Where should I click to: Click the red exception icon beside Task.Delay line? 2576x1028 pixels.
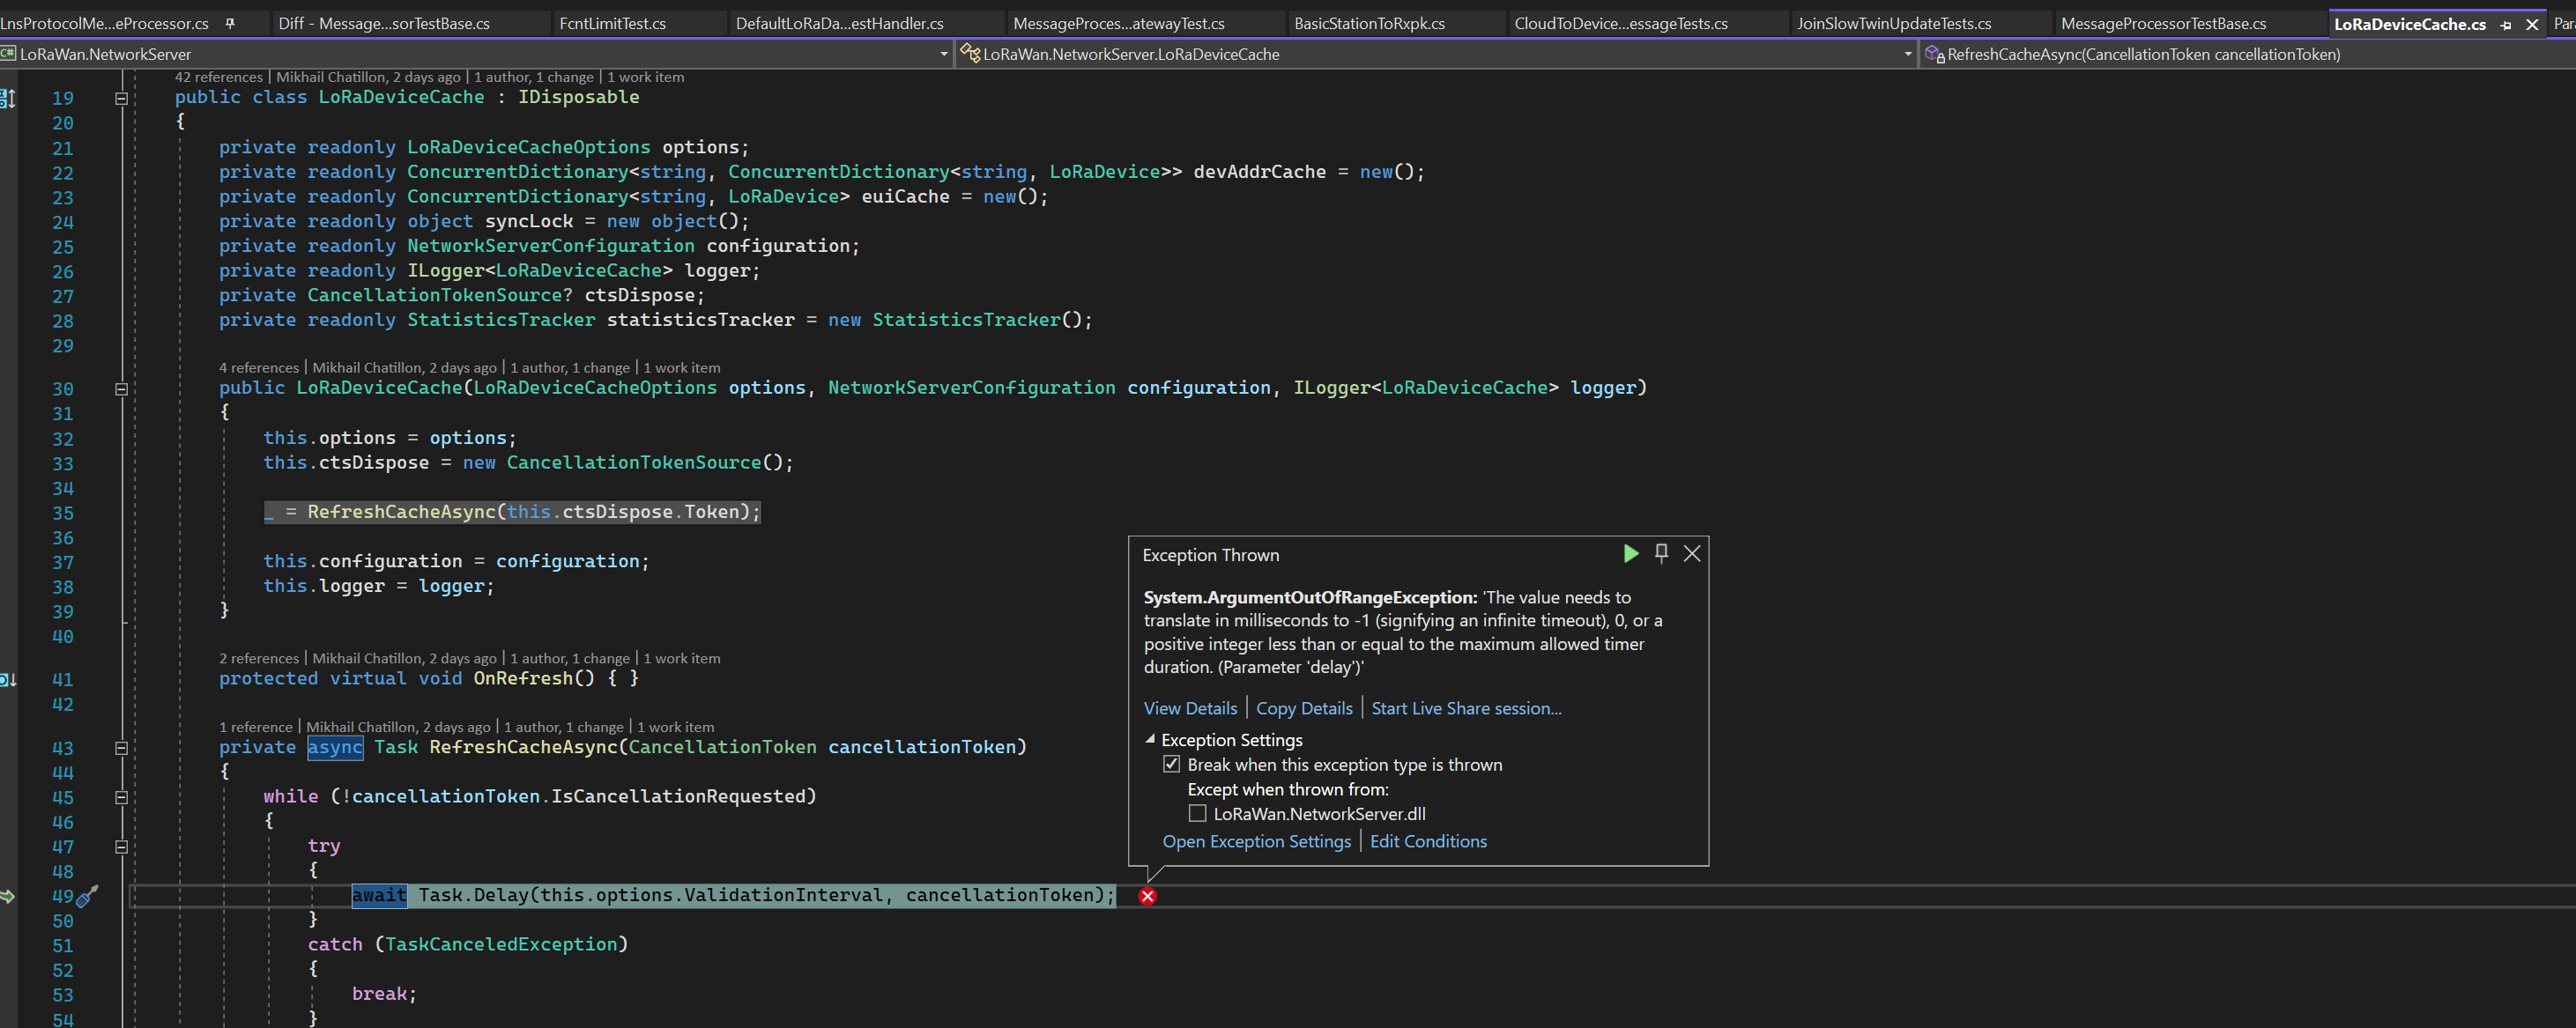[1147, 896]
